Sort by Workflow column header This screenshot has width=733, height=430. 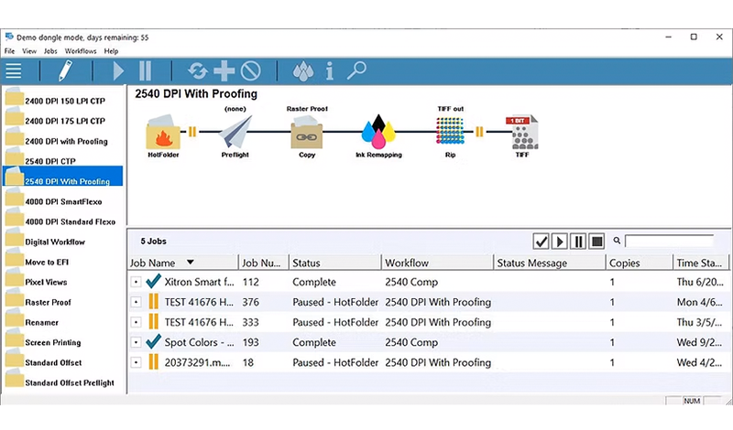[438, 263]
